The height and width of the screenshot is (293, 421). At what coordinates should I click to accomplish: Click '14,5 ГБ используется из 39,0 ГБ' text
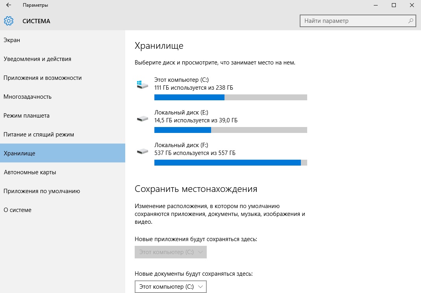pos(196,120)
